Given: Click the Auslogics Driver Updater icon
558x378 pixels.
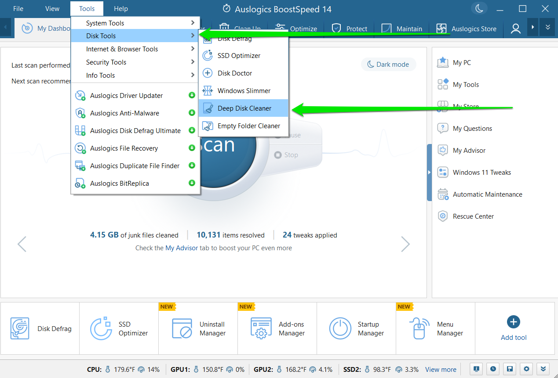Looking at the screenshot, I should (x=80, y=96).
